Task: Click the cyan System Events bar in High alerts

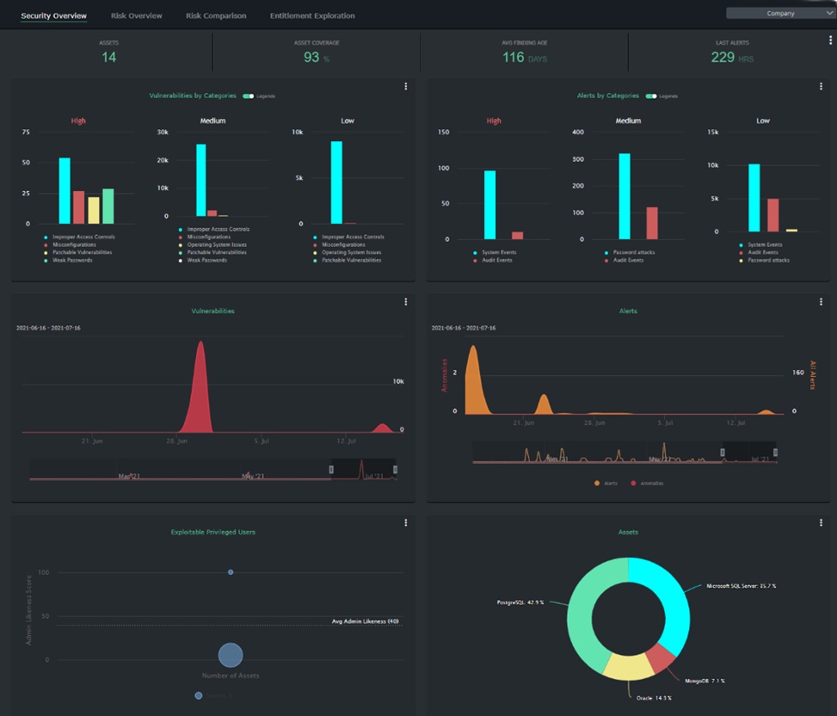Action: (x=489, y=205)
